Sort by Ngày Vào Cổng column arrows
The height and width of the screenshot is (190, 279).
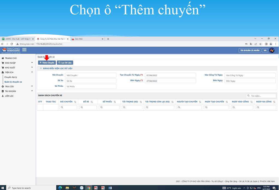click(251, 102)
